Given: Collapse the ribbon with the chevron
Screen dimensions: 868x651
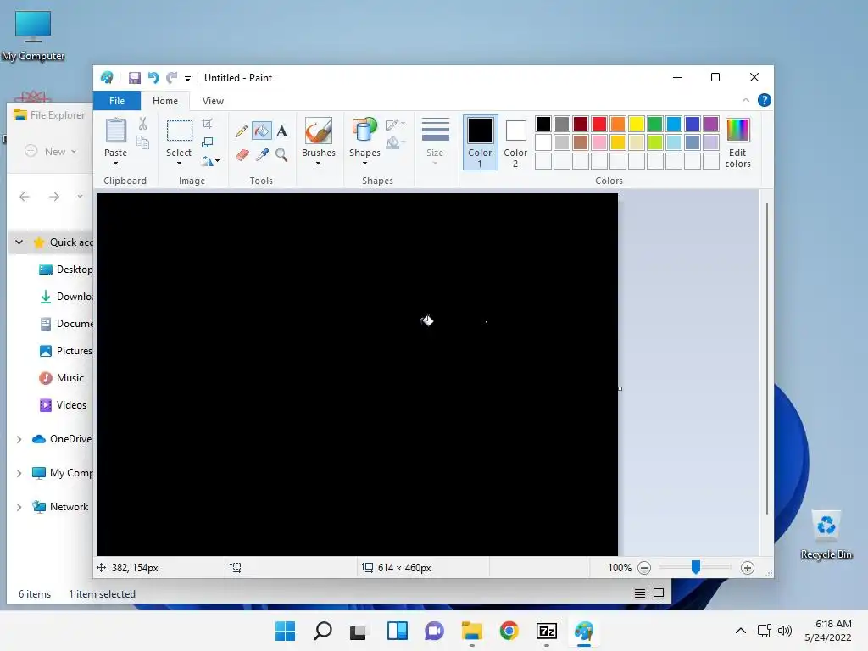Looking at the screenshot, I should click(x=746, y=100).
